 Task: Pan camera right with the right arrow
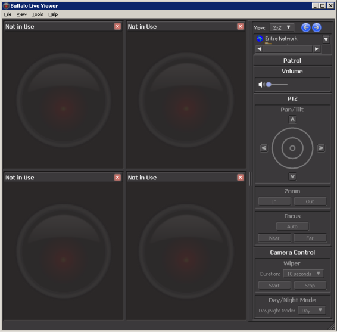pos(321,148)
